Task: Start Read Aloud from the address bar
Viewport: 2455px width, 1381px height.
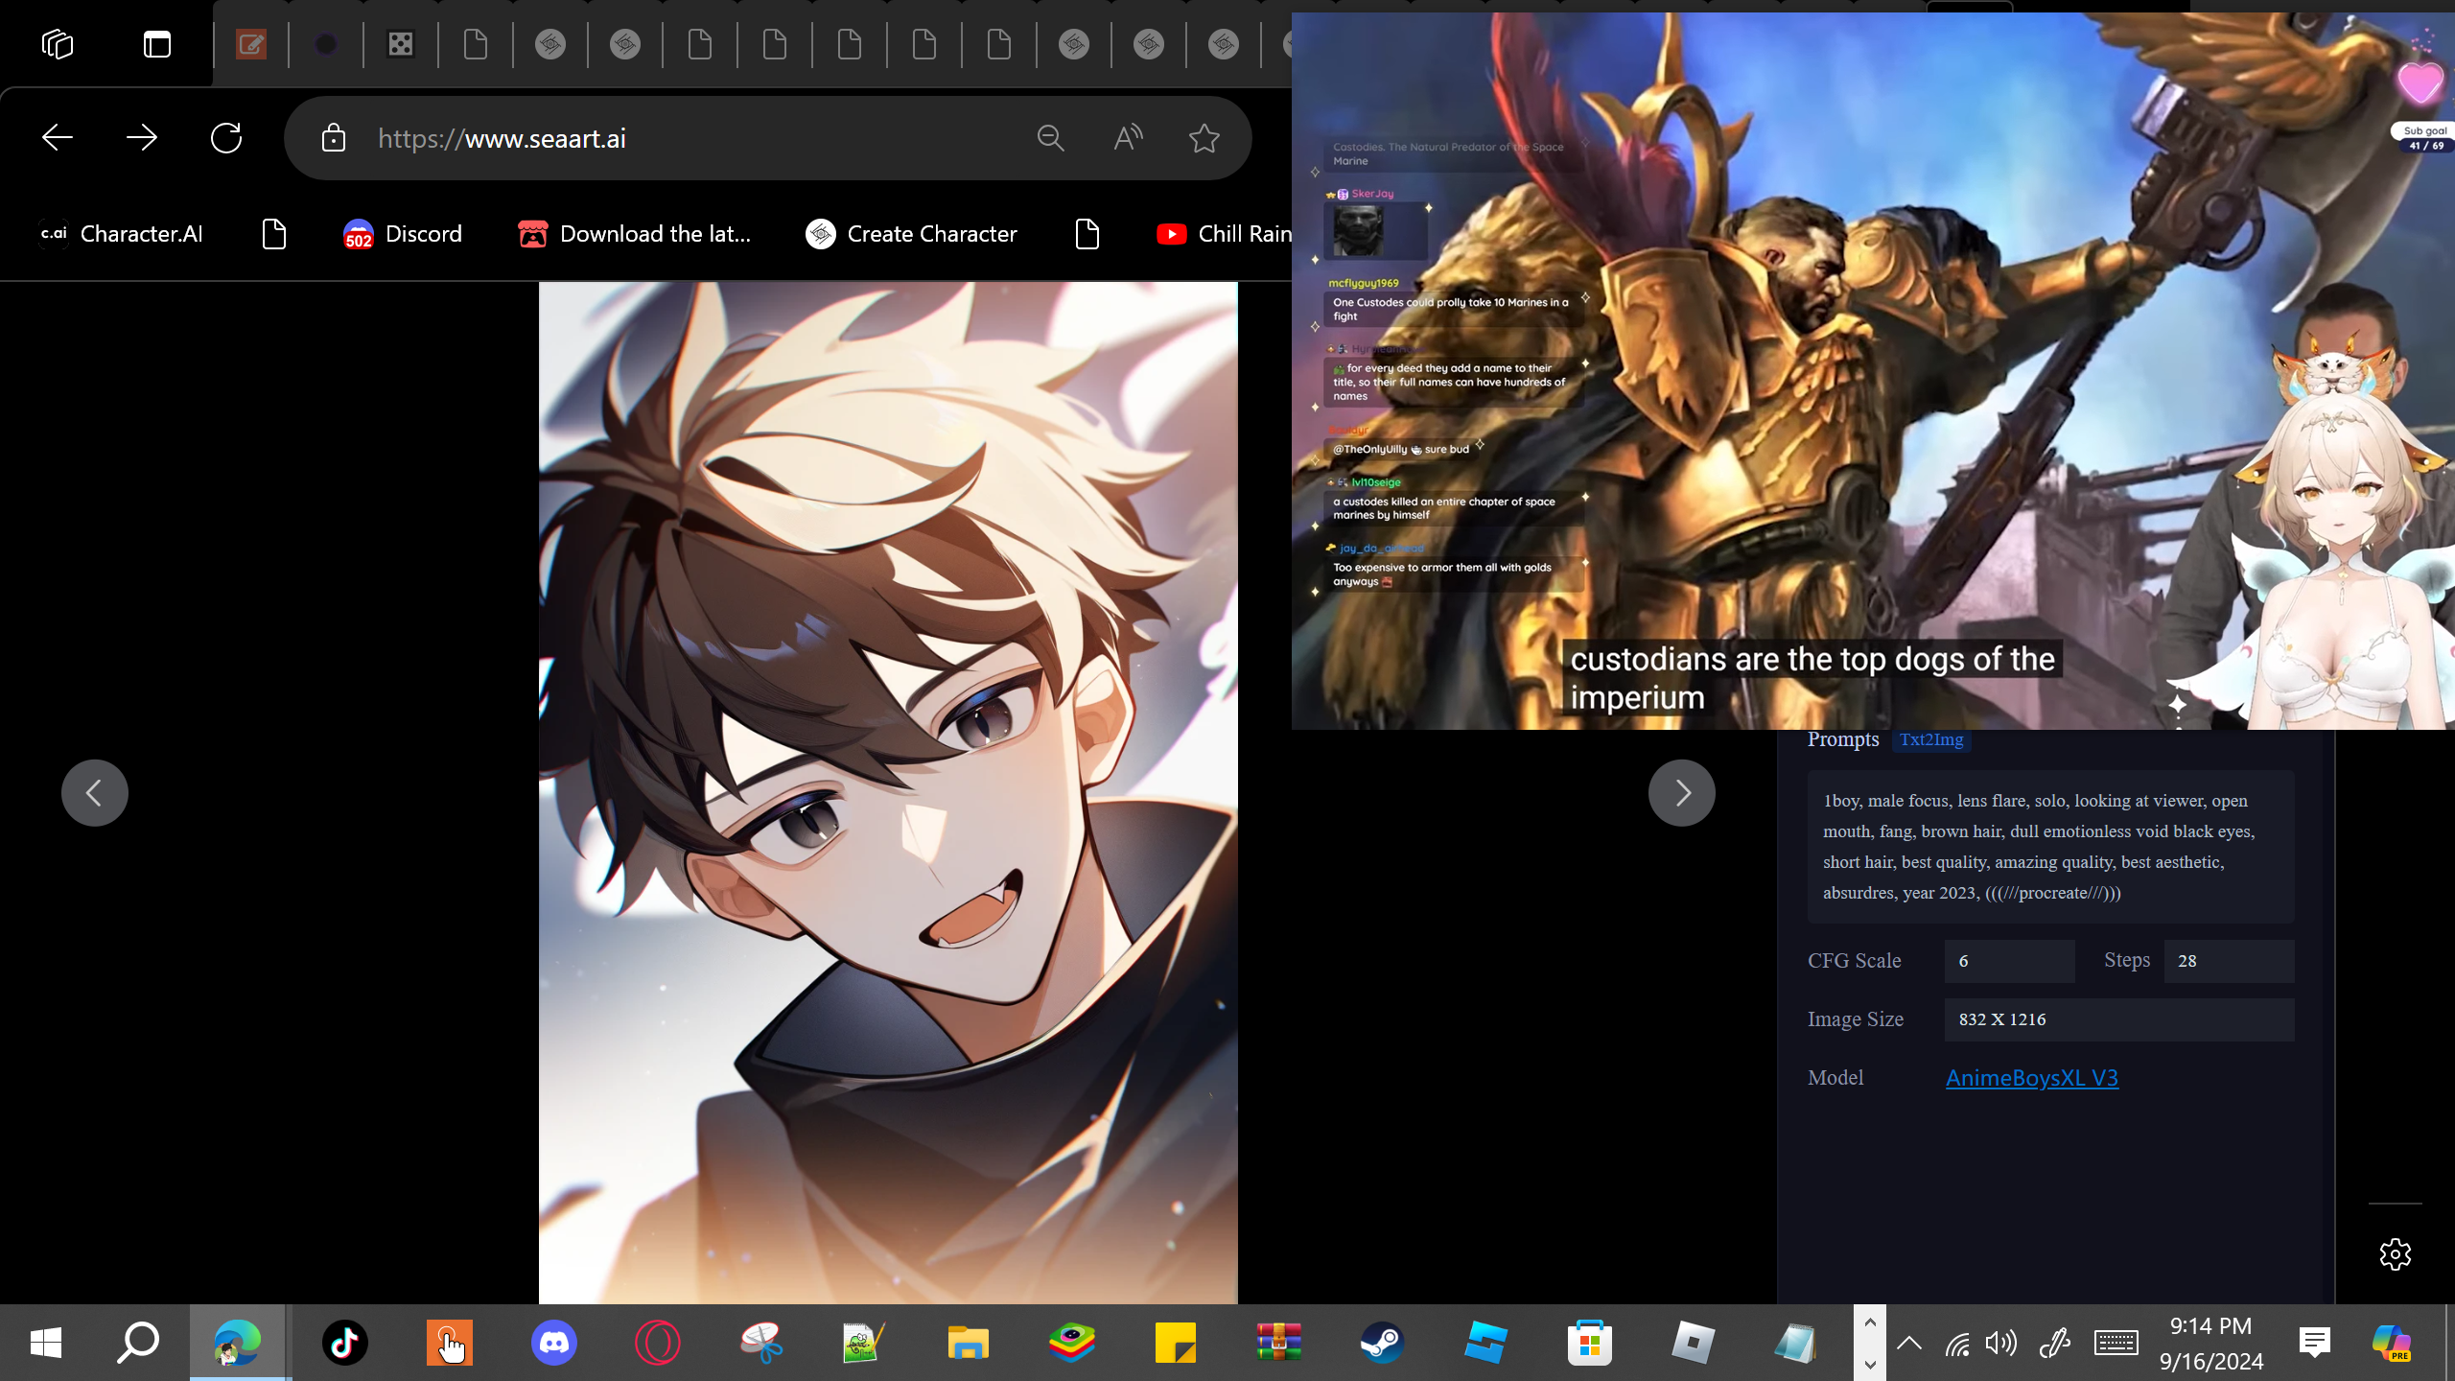Action: [x=1128, y=138]
